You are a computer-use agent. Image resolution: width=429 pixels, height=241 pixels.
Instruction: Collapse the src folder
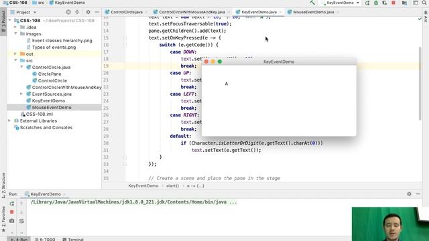coord(15,60)
